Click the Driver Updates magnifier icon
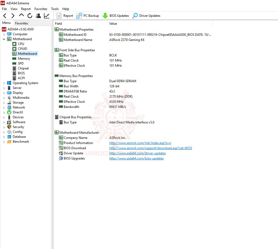Screen dimensions: 278x249 click(135, 16)
